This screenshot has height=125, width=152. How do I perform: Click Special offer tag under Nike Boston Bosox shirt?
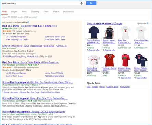pyautogui.click(x=125, y=78)
